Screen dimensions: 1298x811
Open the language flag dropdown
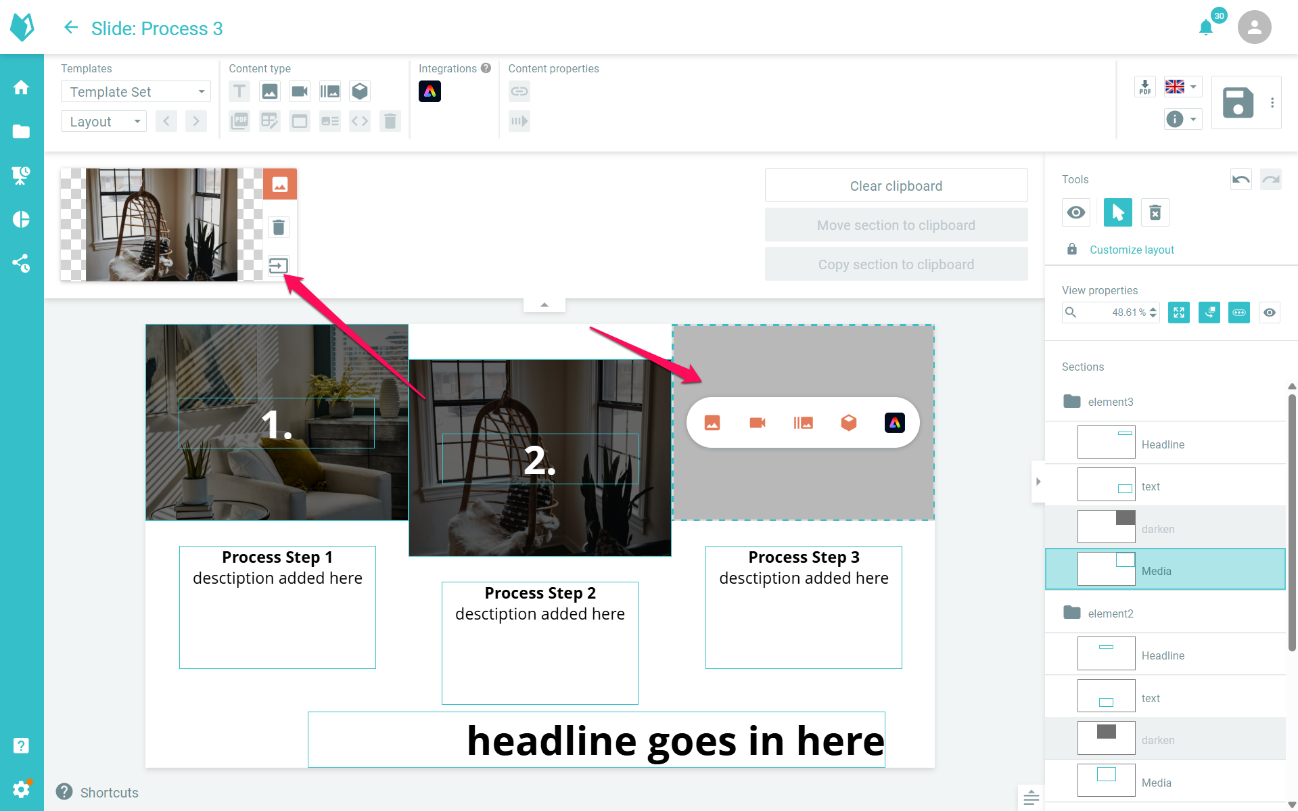pos(1182,87)
